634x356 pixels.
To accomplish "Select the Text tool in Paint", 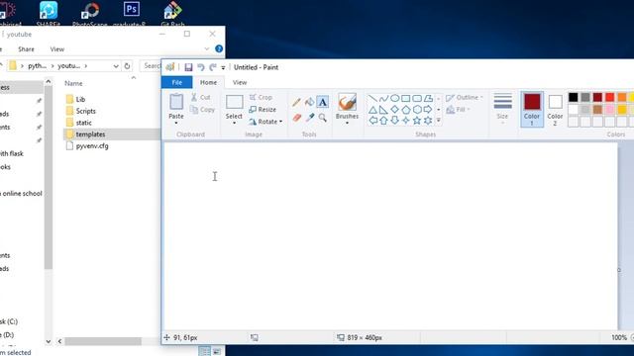I will (322, 102).
